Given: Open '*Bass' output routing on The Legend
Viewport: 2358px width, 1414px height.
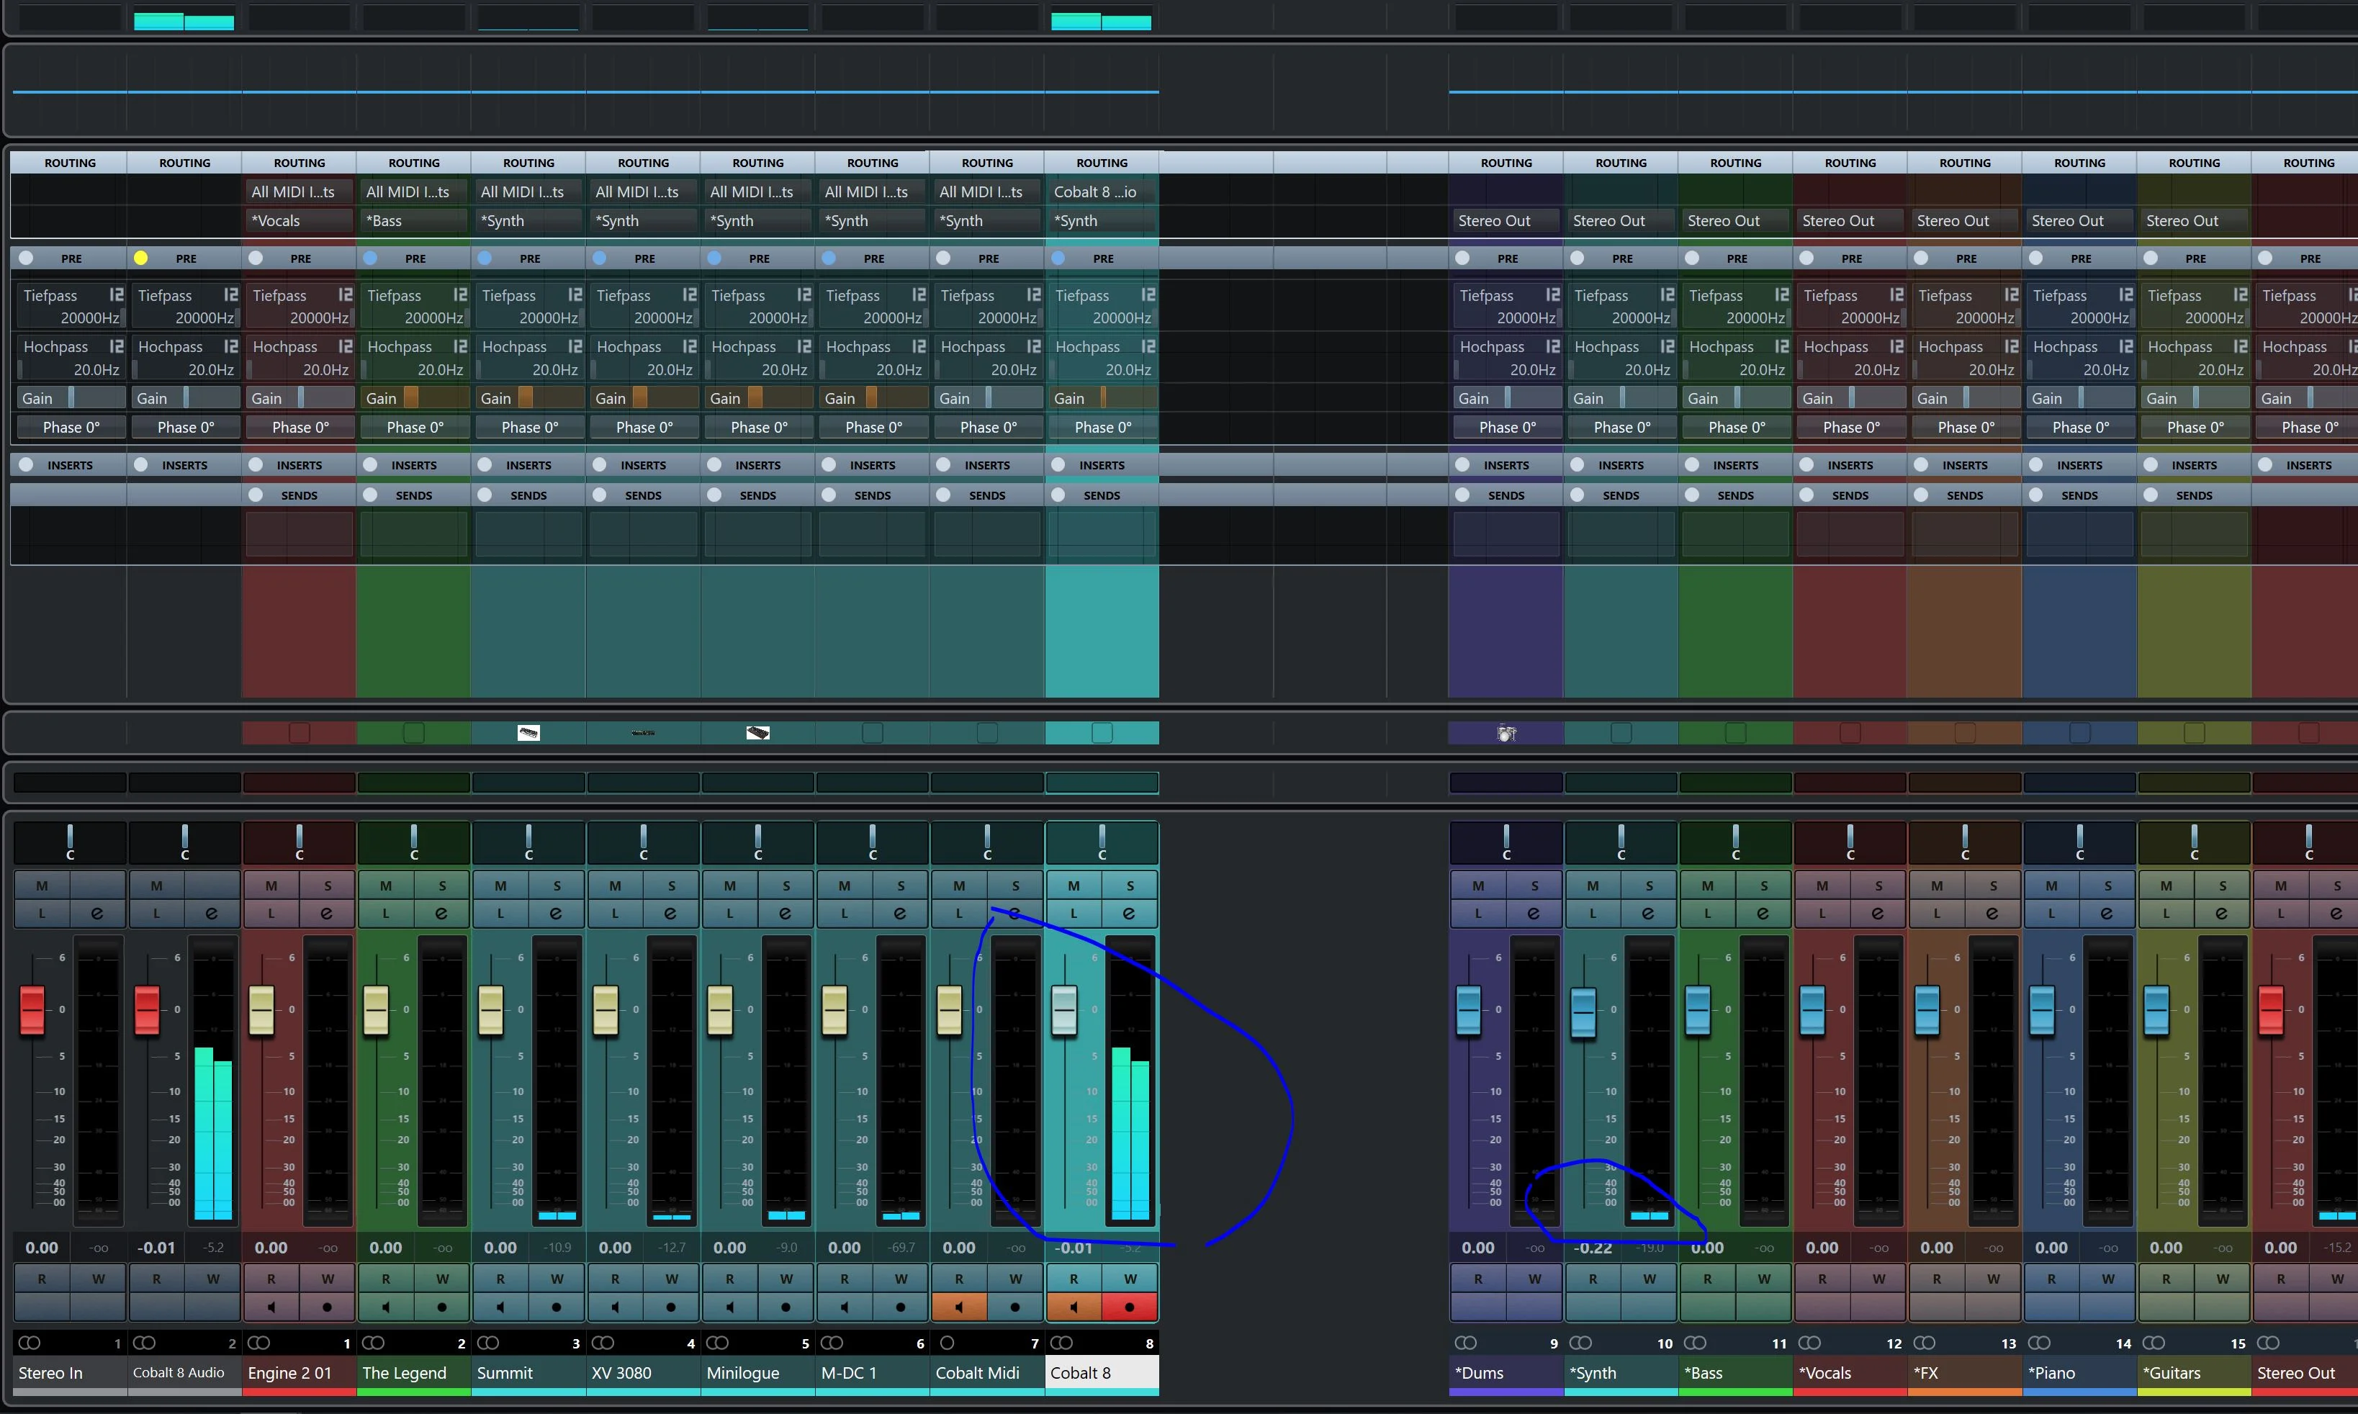Looking at the screenshot, I should [413, 220].
